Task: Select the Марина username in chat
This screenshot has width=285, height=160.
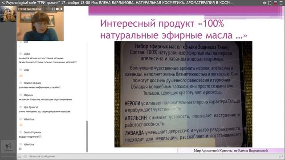Action: (x=28, y=95)
